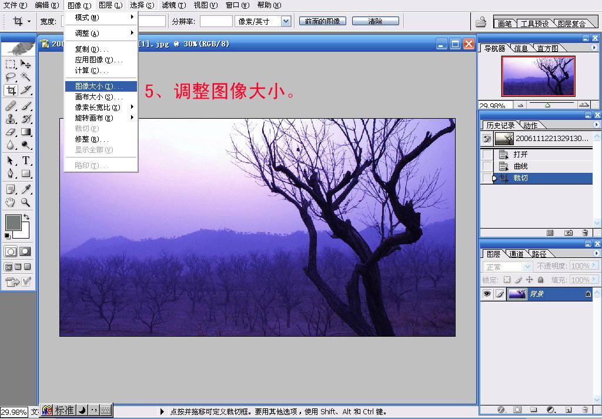Click the foreground gray color swatch
Viewport: 602px width, 419px height.
point(13,222)
